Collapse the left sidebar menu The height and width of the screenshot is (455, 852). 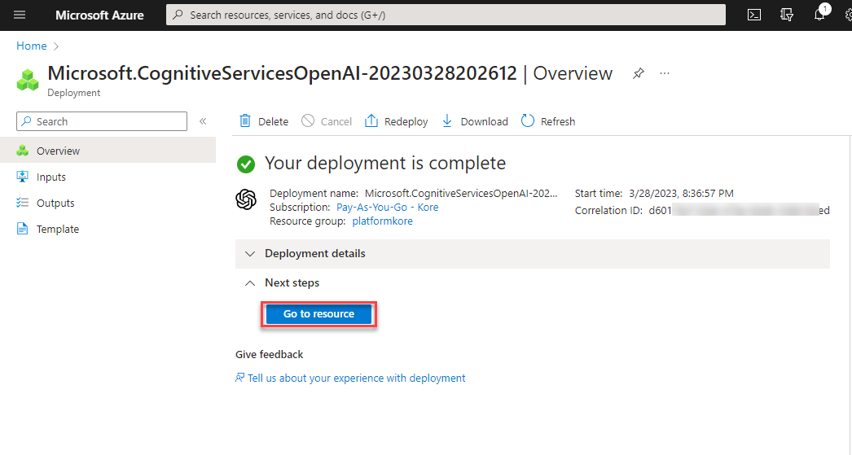tap(203, 121)
